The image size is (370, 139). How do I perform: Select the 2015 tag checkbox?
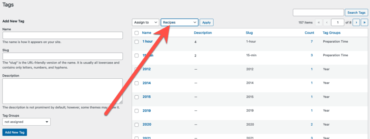click(x=137, y=97)
